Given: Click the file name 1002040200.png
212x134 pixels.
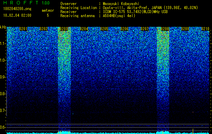Looking at the screenshot, I should (17, 9).
